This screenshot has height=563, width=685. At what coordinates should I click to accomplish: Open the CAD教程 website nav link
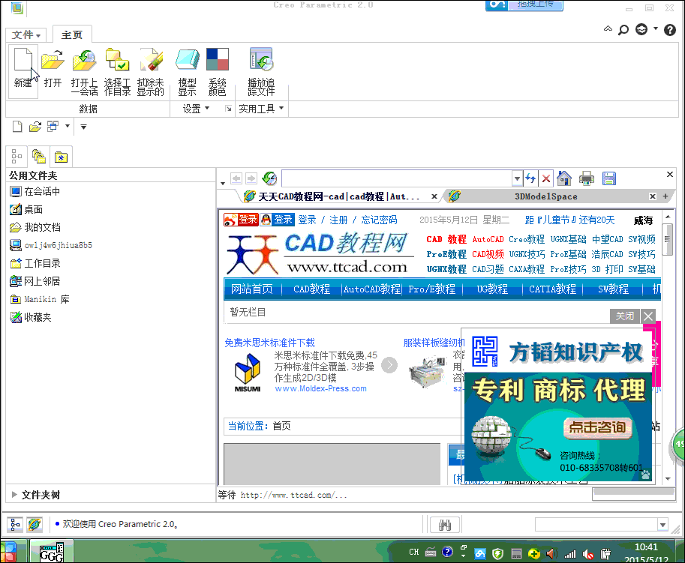[x=311, y=289]
